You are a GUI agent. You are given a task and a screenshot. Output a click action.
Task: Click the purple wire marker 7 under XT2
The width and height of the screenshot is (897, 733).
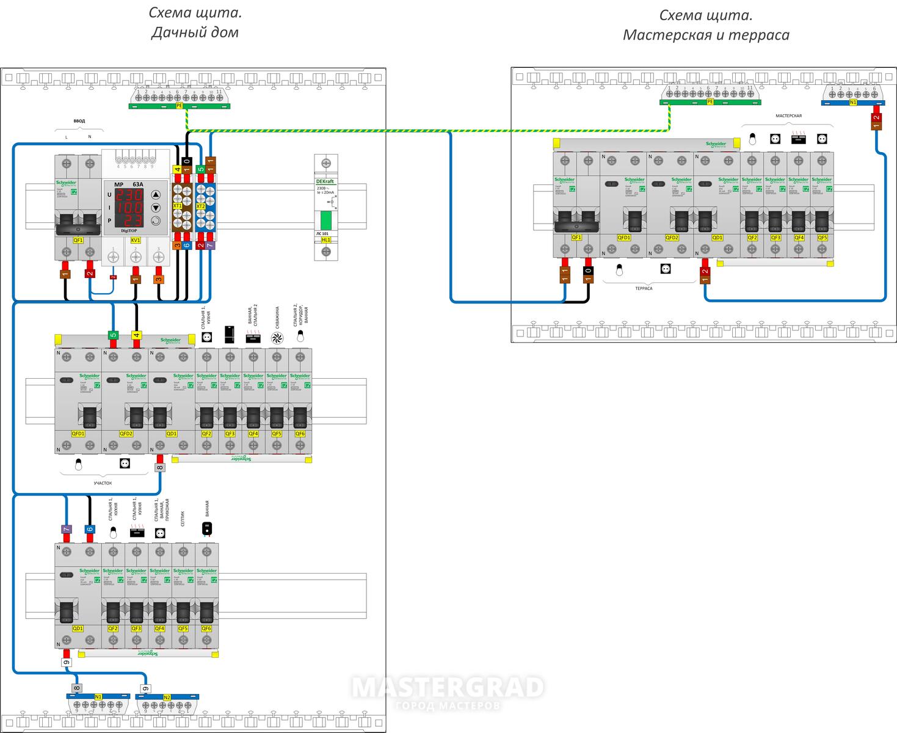(210, 245)
